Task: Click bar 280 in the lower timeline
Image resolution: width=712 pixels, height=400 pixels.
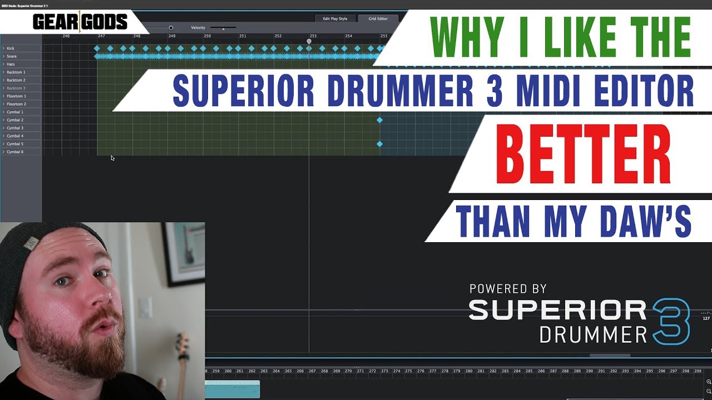Action: (x=468, y=371)
